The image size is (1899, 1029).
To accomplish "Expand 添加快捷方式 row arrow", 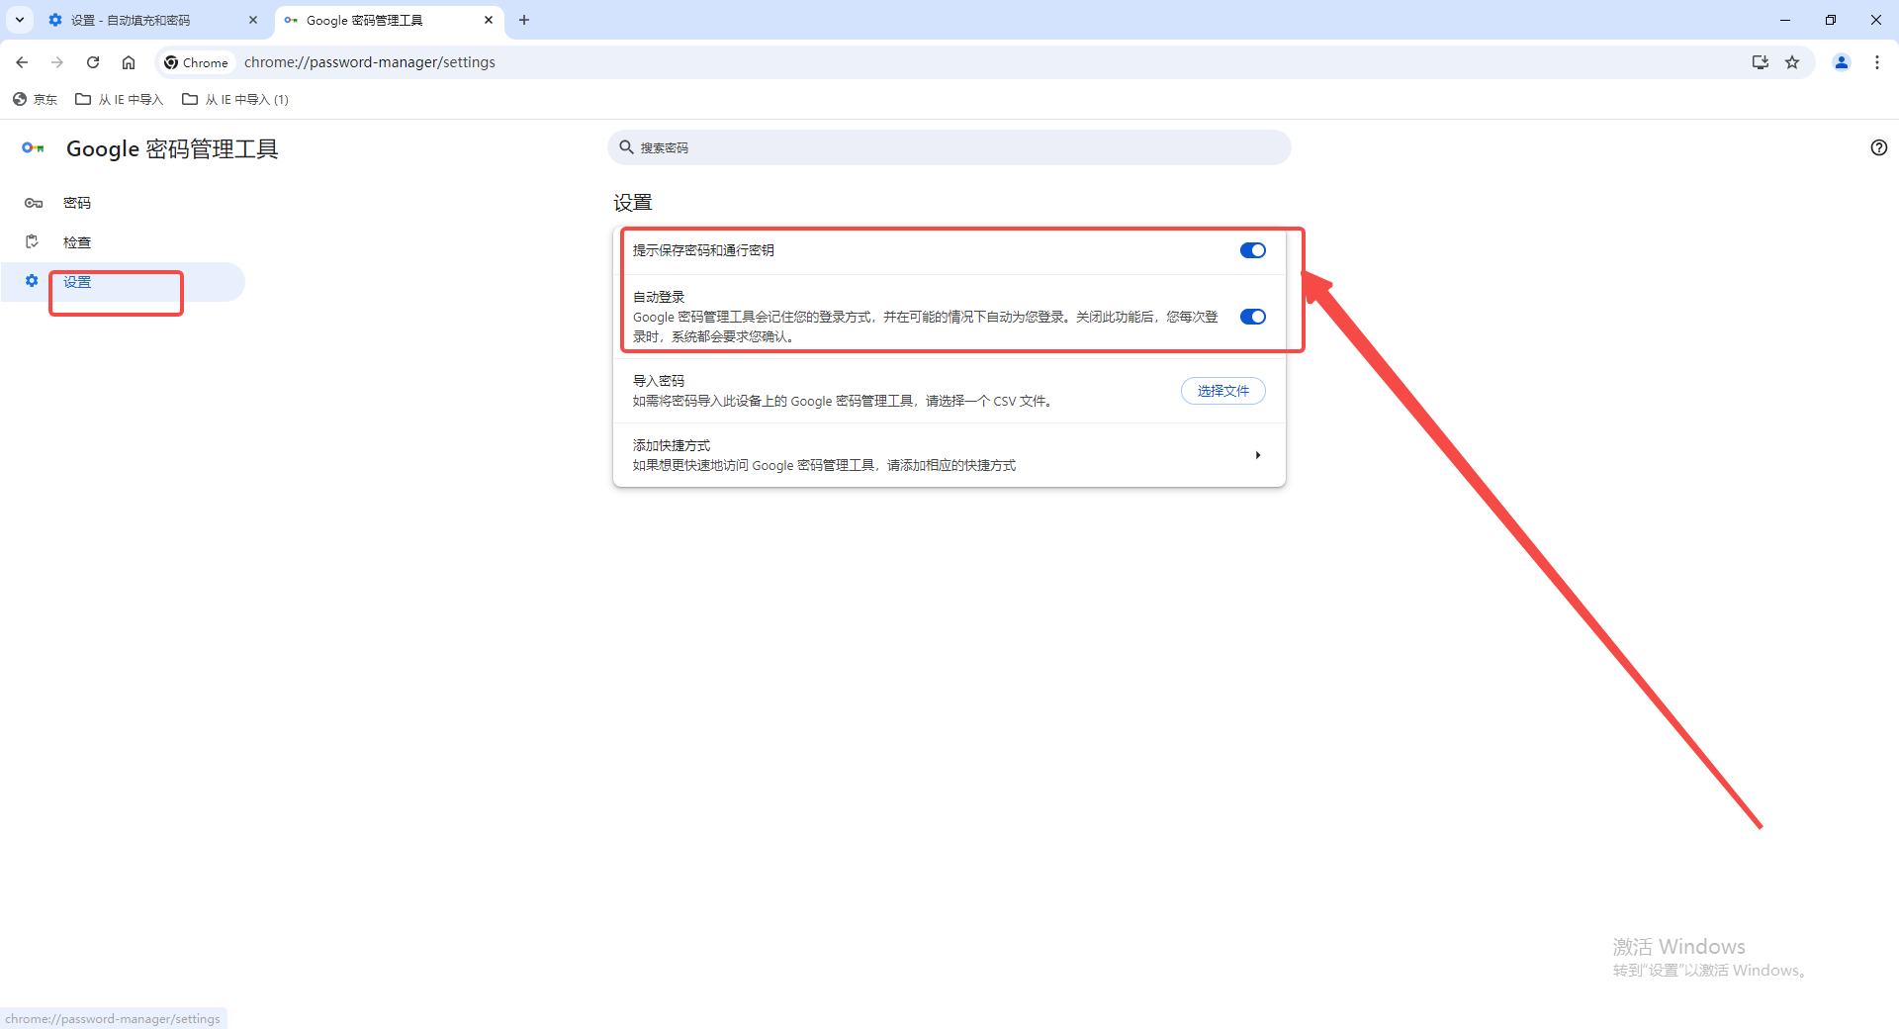I will (x=1257, y=455).
